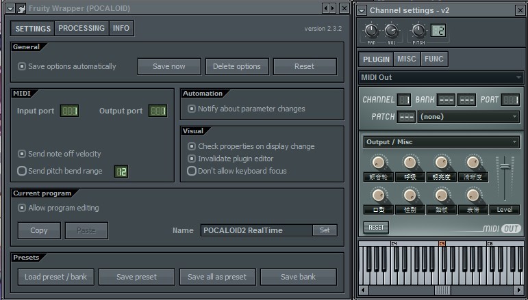This screenshot has height=300, width=528.
Task: Enable Don't allow keyboard focus
Action: (x=192, y=171)
